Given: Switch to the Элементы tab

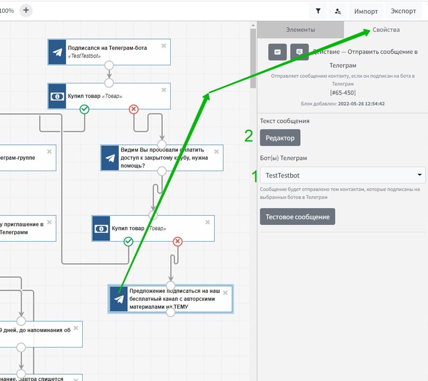Looking at the screenshot, I should [300, 30].
